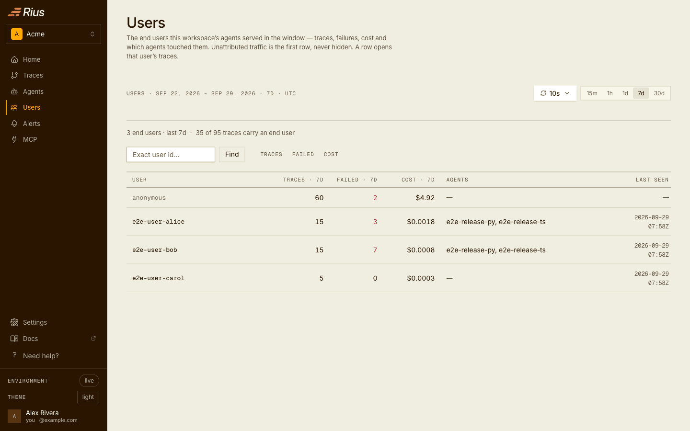Toggle the light theme button
Image resolution: width=690 pixels, height=431 pixels.
point(88,397)
